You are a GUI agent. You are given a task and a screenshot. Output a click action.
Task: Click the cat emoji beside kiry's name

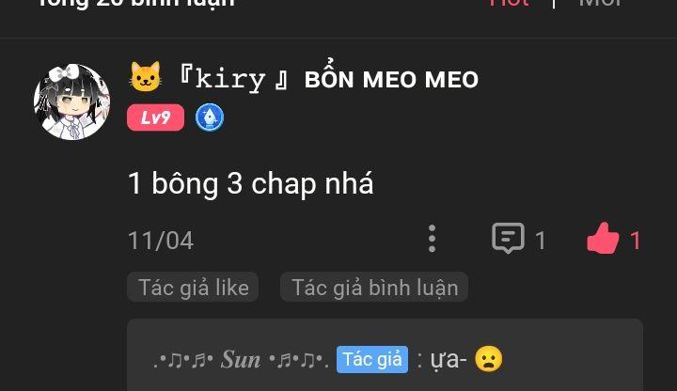pyautogui.click(x=146, y=77)
